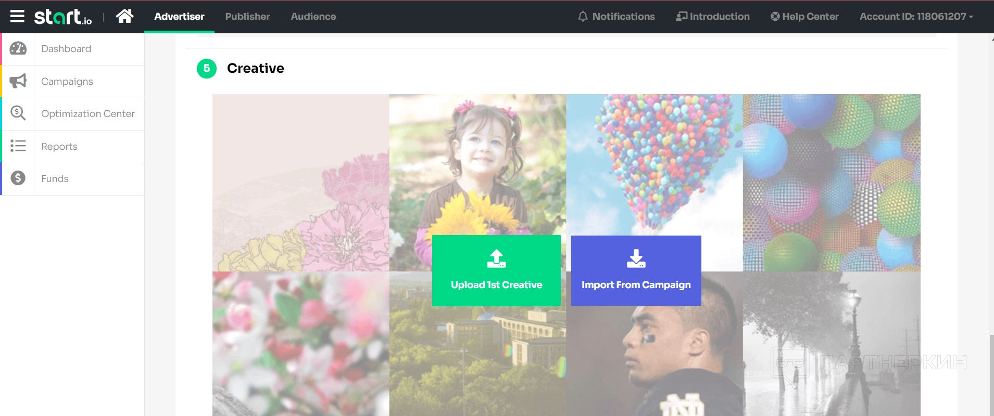Open the Introduction link
This screenshot has height=416, width=994.
point(713,17)
